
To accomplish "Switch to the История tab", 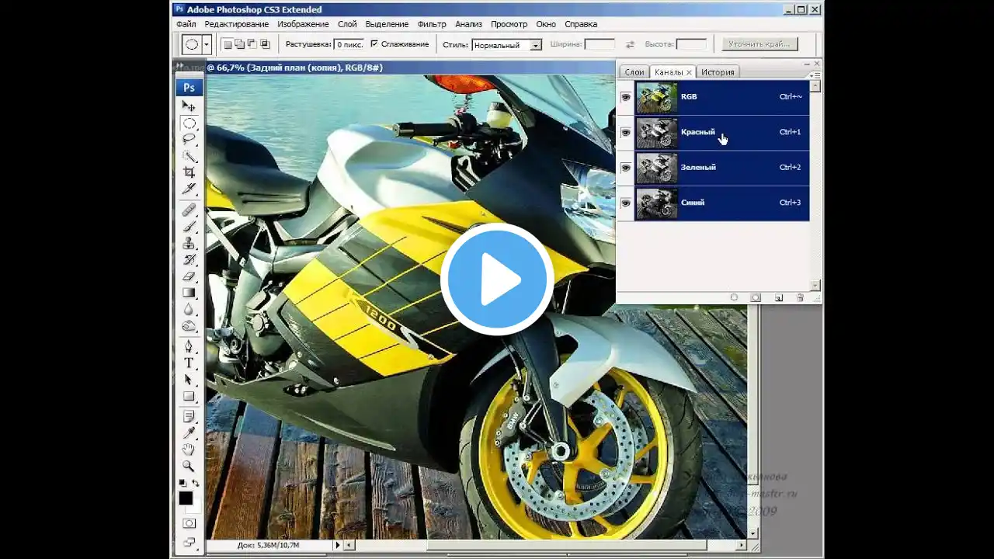I will click(718, 72).
